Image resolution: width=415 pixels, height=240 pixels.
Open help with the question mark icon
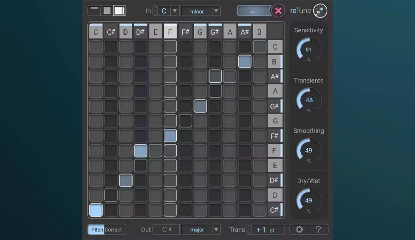[318, 230]
